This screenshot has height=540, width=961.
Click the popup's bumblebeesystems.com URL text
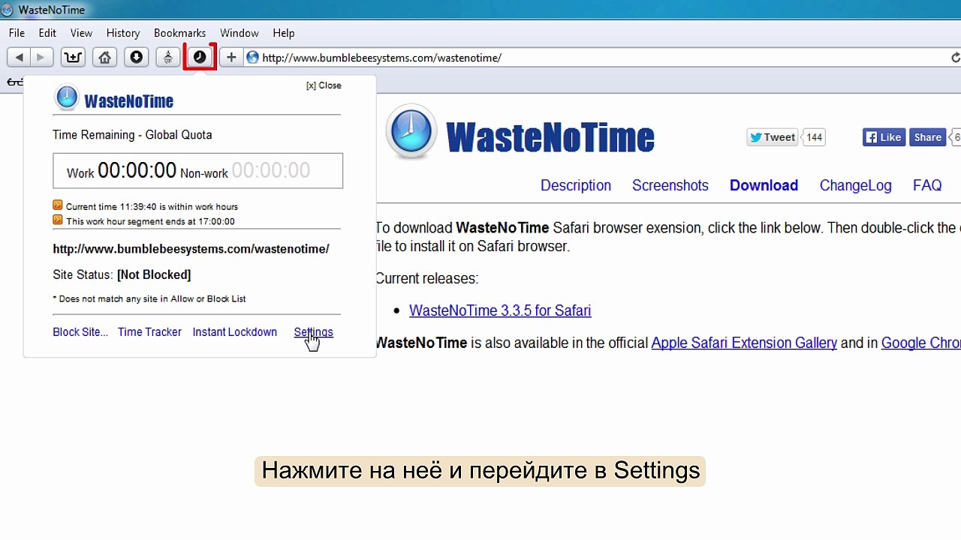191,249
